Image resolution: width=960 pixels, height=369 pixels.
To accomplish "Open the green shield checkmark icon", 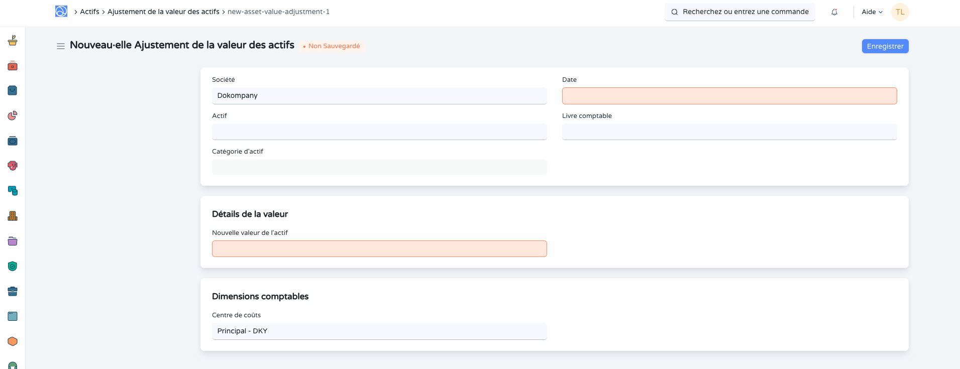I will tap(13, 266).
